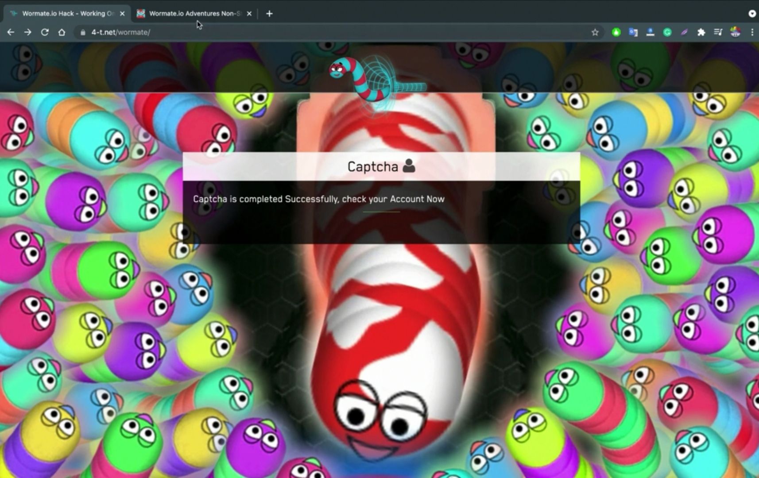Screen dimensions: 759x478
Task: Reload the current page
Action: (x=45, y=32)
